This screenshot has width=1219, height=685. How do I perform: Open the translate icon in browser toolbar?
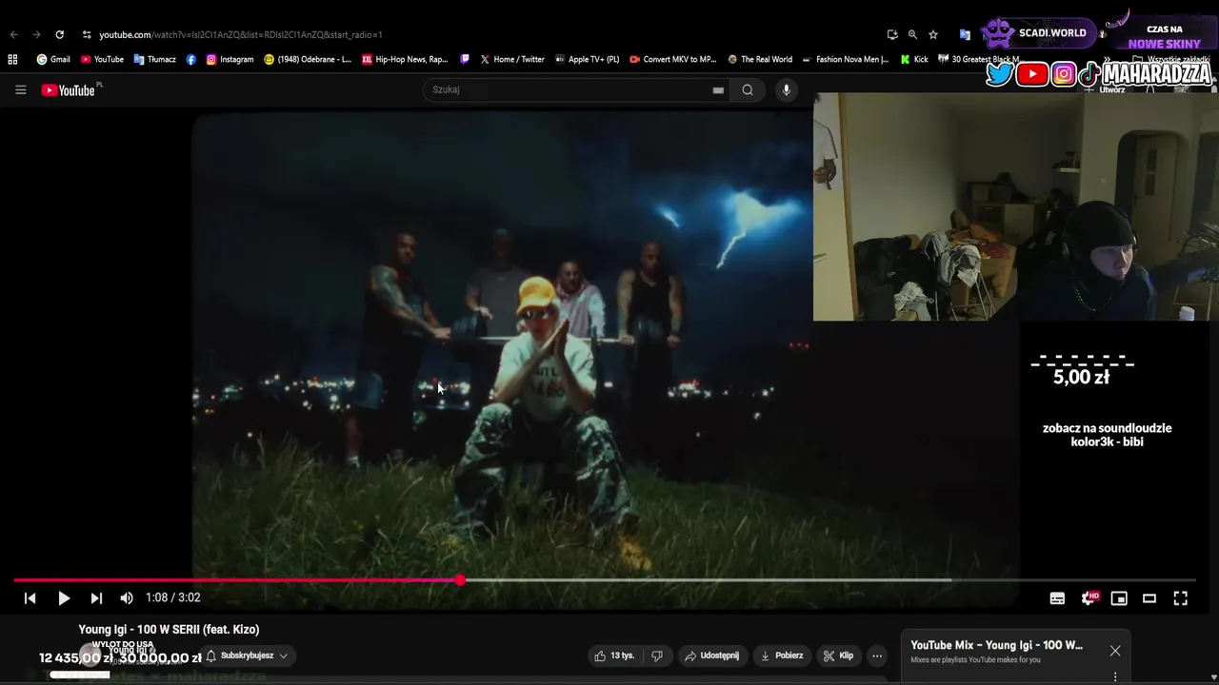pyautogui.click(x=965, y=34)
